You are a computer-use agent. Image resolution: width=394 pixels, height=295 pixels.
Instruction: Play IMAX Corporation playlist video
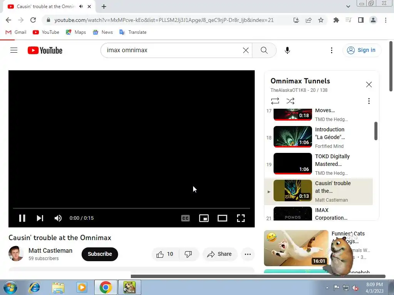click(319, 214)
